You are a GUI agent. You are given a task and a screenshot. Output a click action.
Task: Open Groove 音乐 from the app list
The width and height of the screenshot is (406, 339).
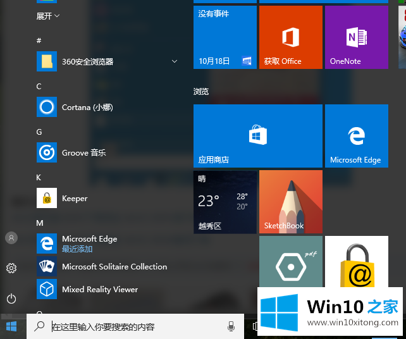tap(108, 152)
